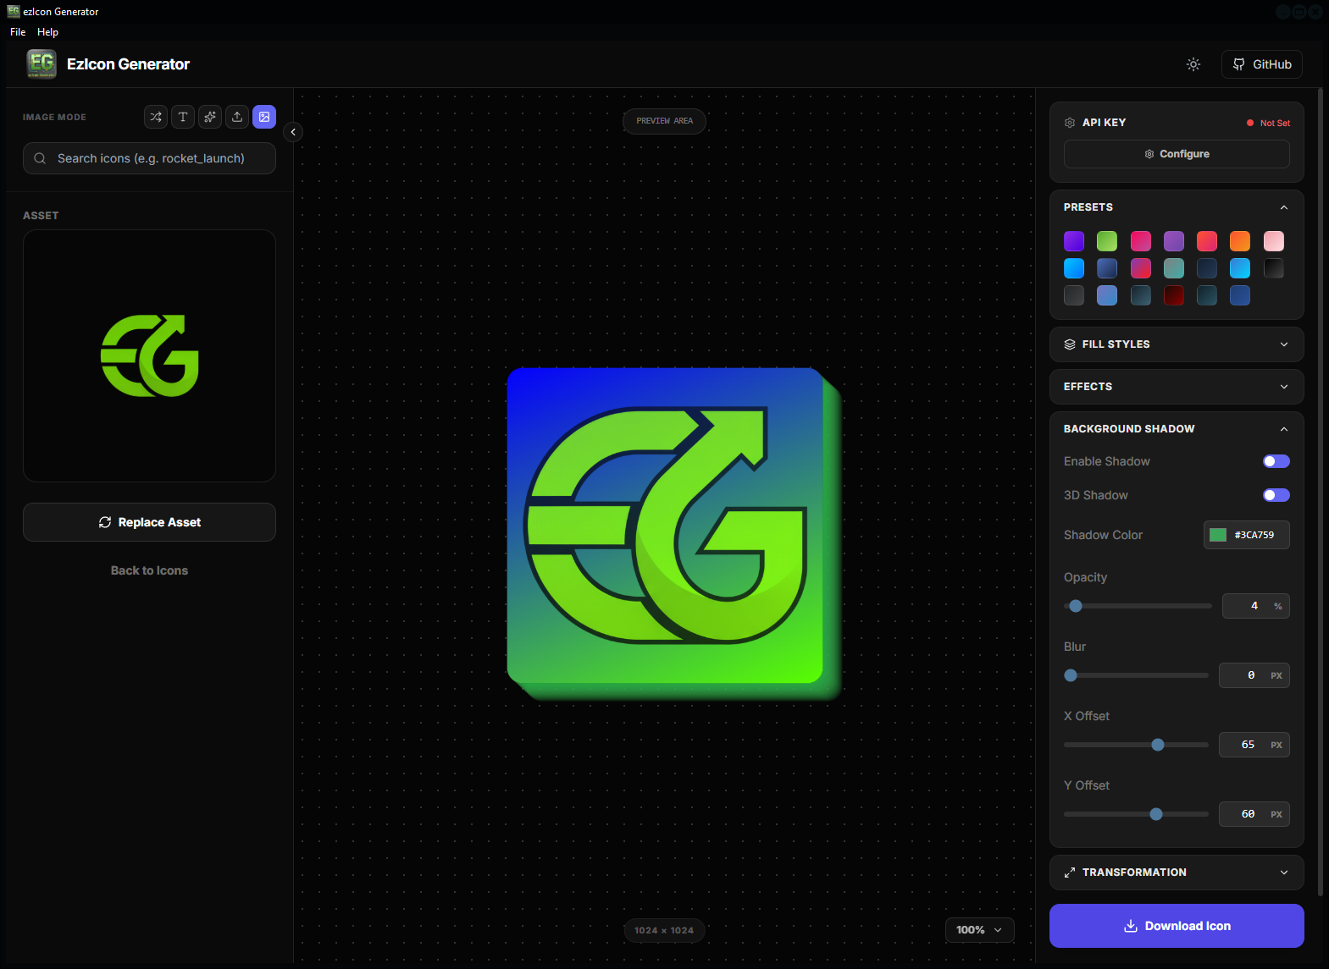Apply the pale pink preset swatch
This screenshot has height=969, width=1329.
[x=1274, y=241]
